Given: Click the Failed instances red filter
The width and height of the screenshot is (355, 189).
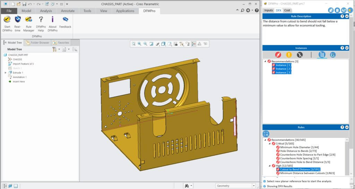Looking at the screenshot, I should (x=278, y=55).
